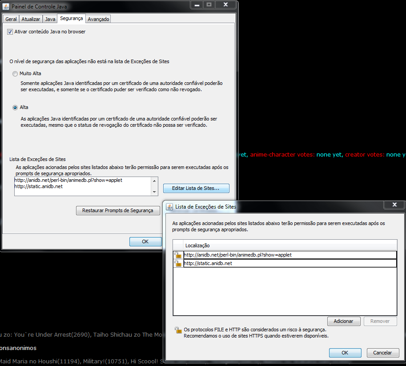Click the unlocked padlock icon beside anidb.net applet URL

pos(178,255)
